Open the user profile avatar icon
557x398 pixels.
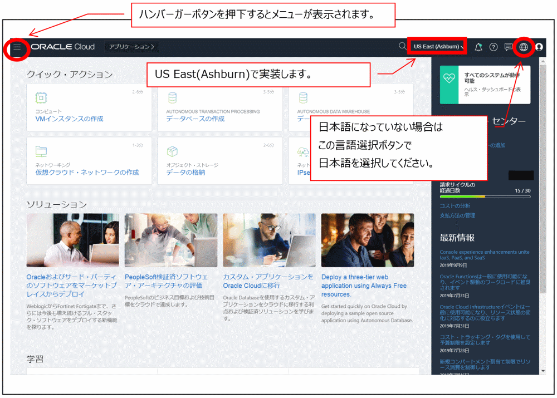click(539, 47)
